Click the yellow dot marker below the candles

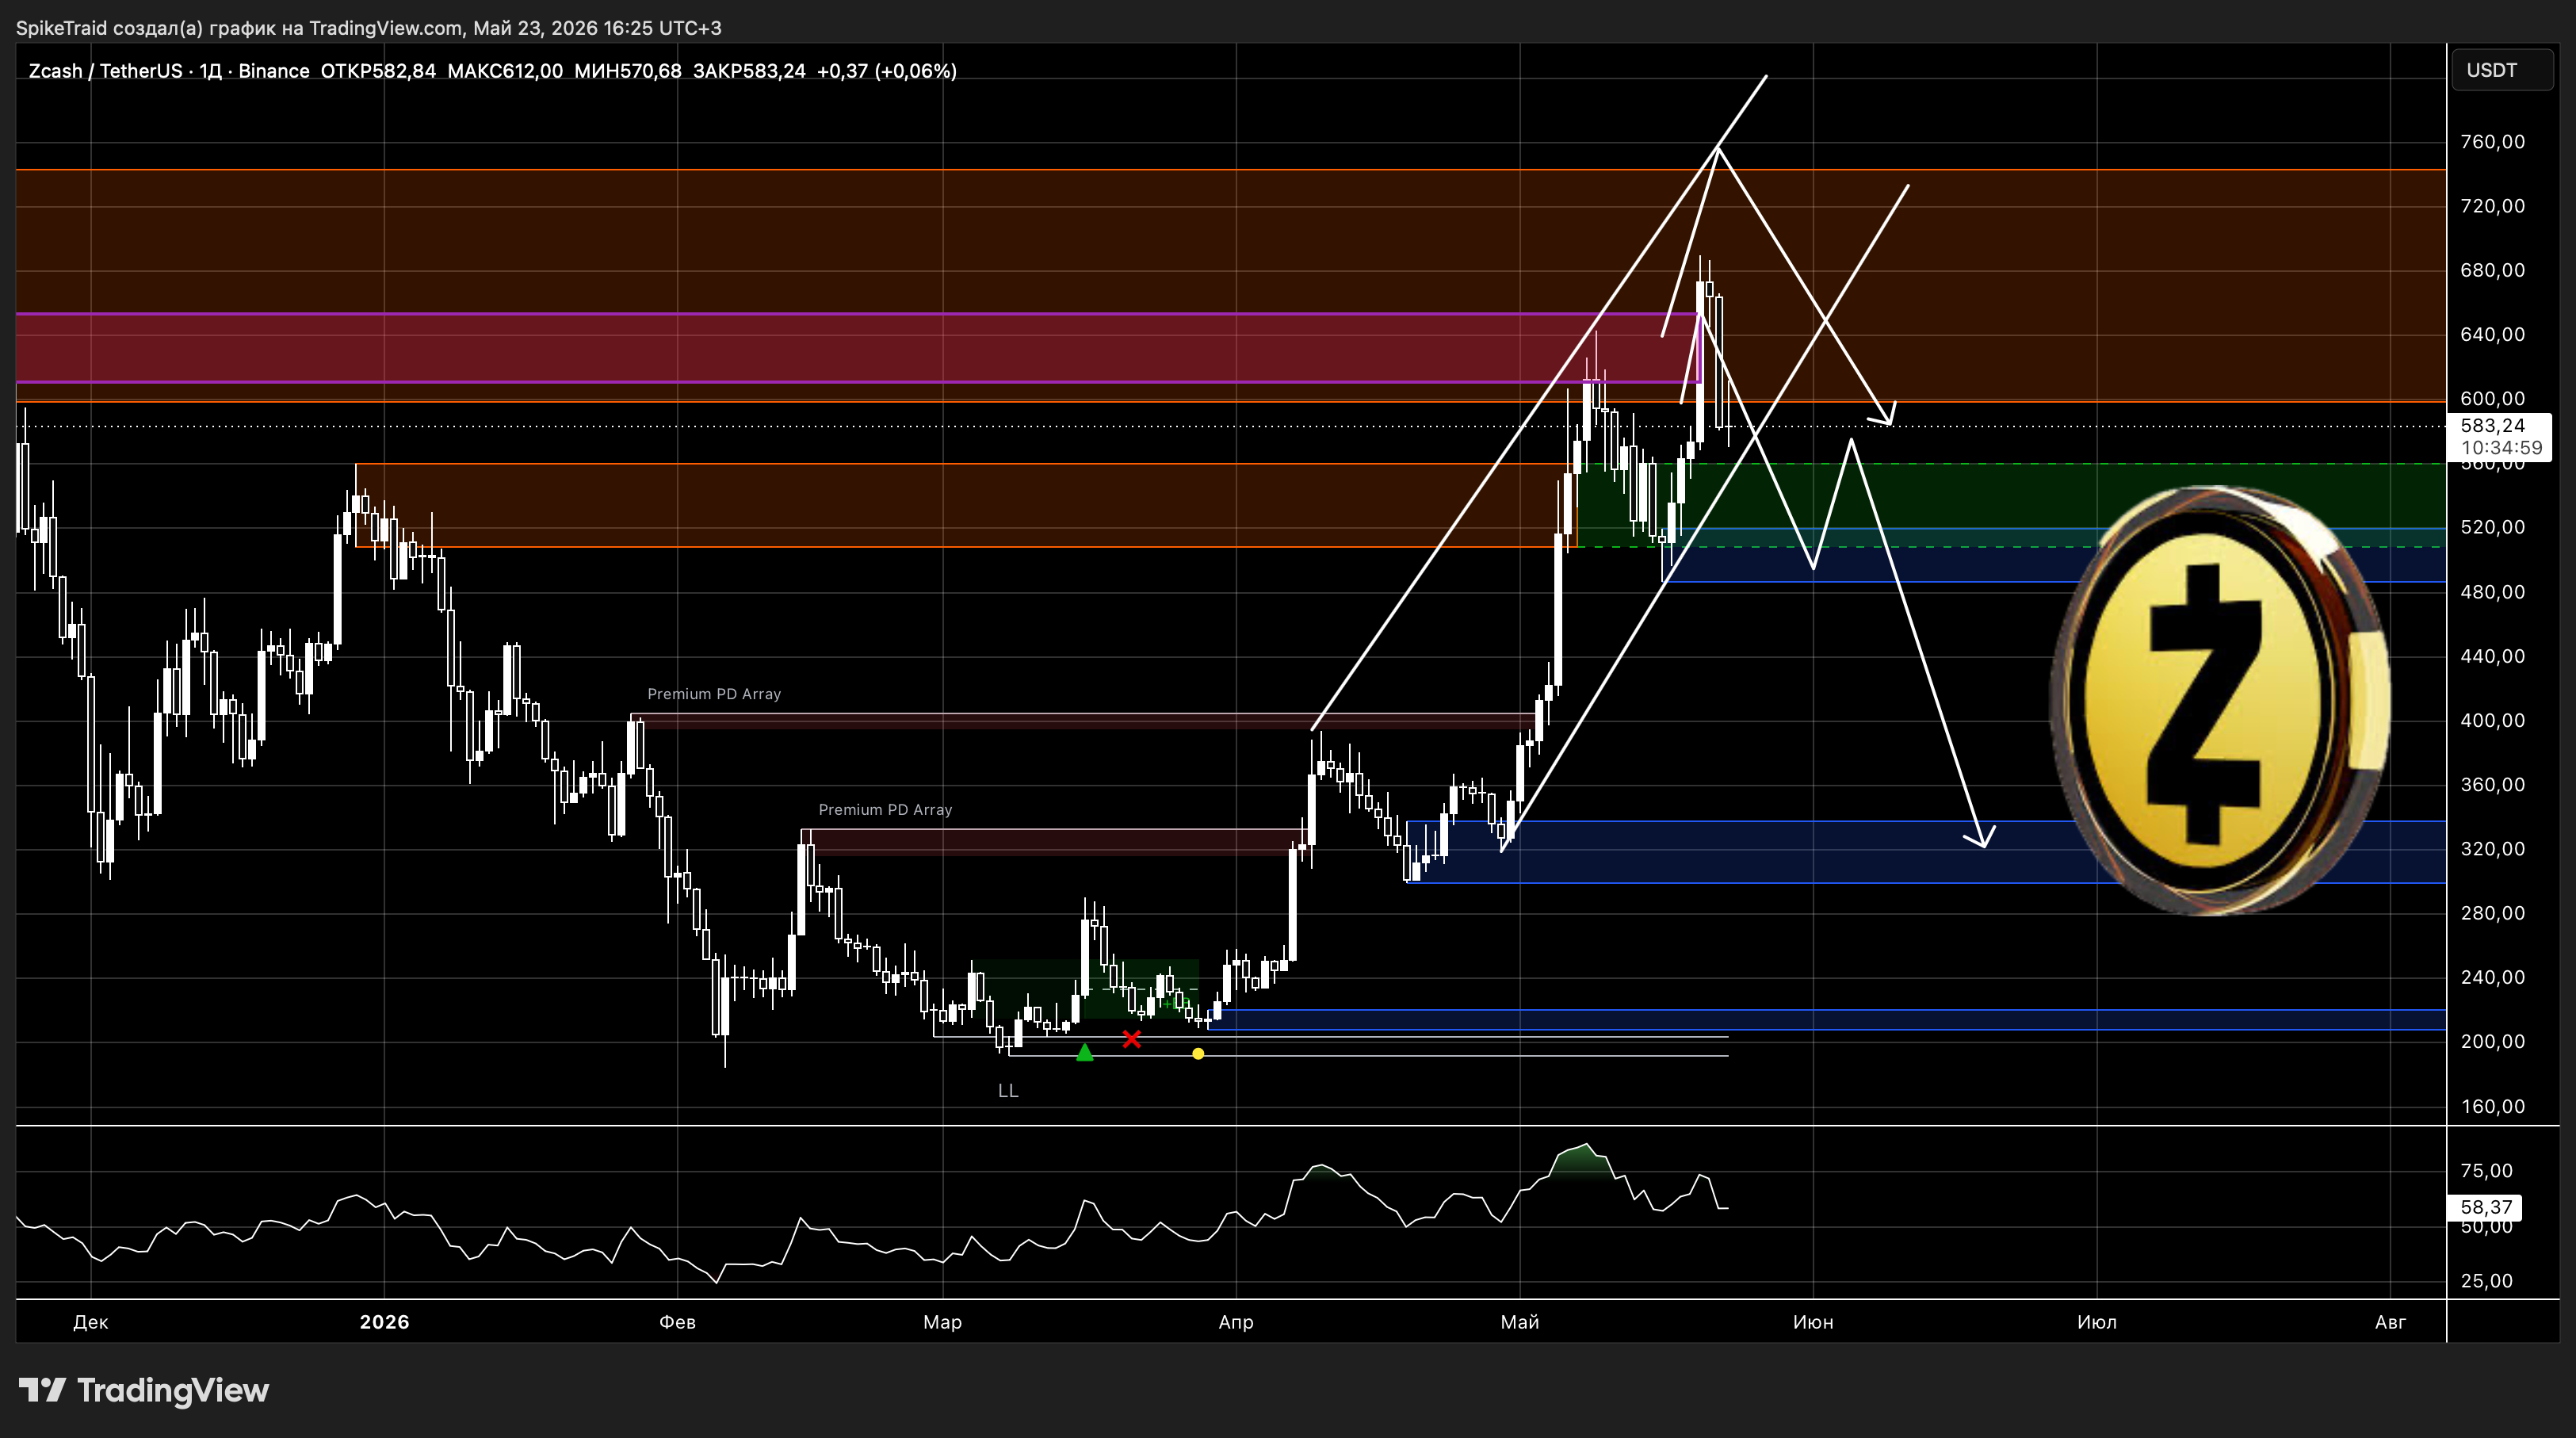click(x=1198, y=1053)
